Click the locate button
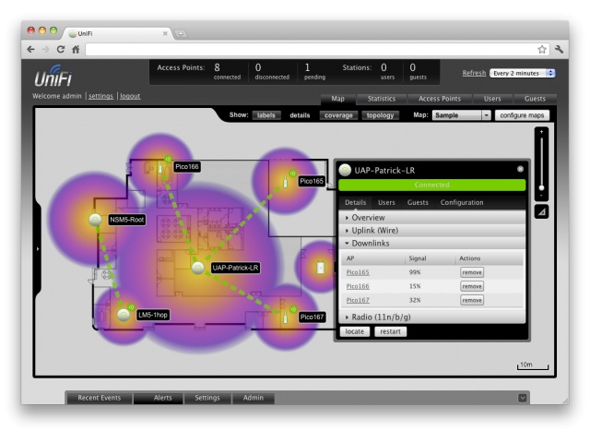590x443 pixels. click(x=355, y=331)
